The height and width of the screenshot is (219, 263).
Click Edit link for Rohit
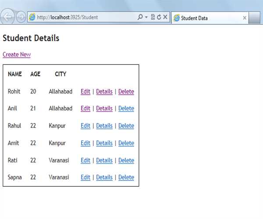85,92
